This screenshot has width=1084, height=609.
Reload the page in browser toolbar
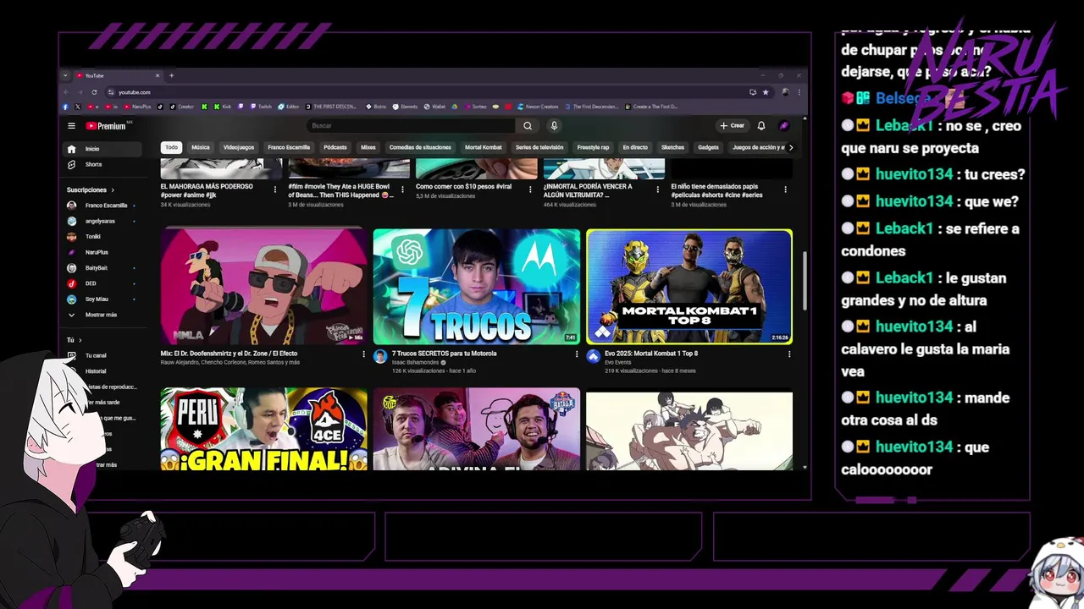coord(94,92)
